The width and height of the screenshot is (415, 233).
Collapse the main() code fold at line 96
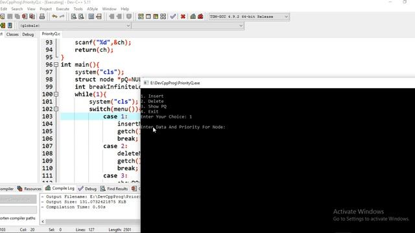(x=56, y=65)
